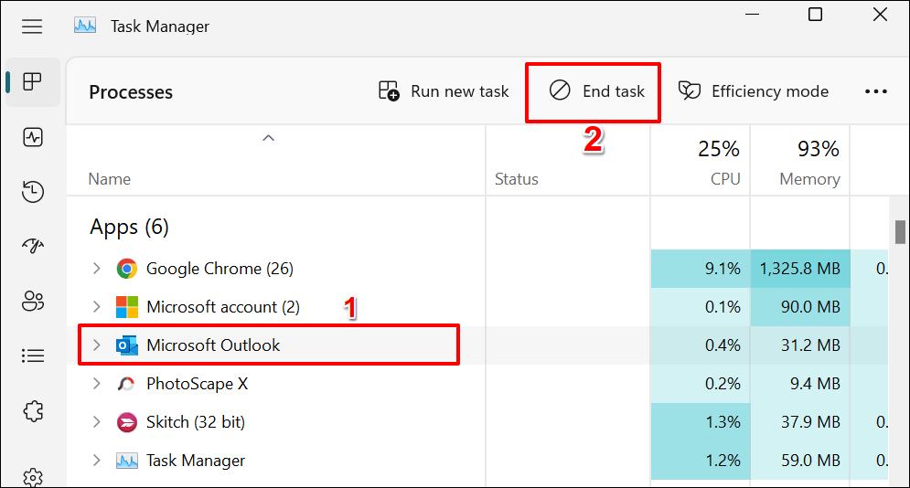
Task: Click the Run new task button
Action: [x=444, y=91]
